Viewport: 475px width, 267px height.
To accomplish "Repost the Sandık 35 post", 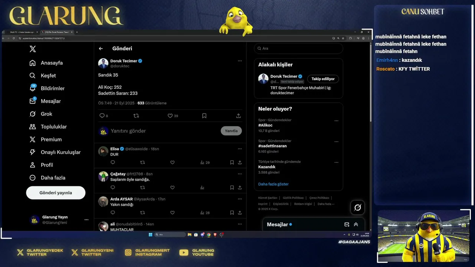I will pos(136,116).
